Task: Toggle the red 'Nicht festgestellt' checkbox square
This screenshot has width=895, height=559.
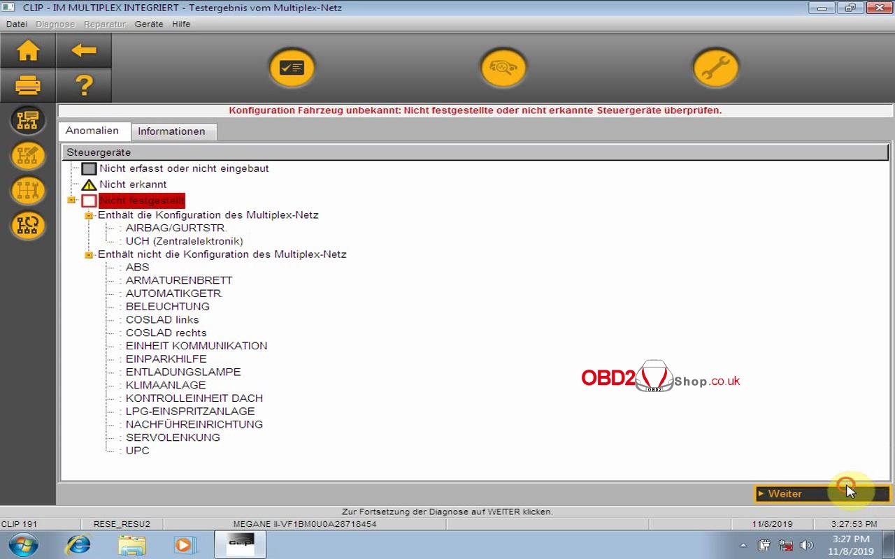Action: click(89, 201)
